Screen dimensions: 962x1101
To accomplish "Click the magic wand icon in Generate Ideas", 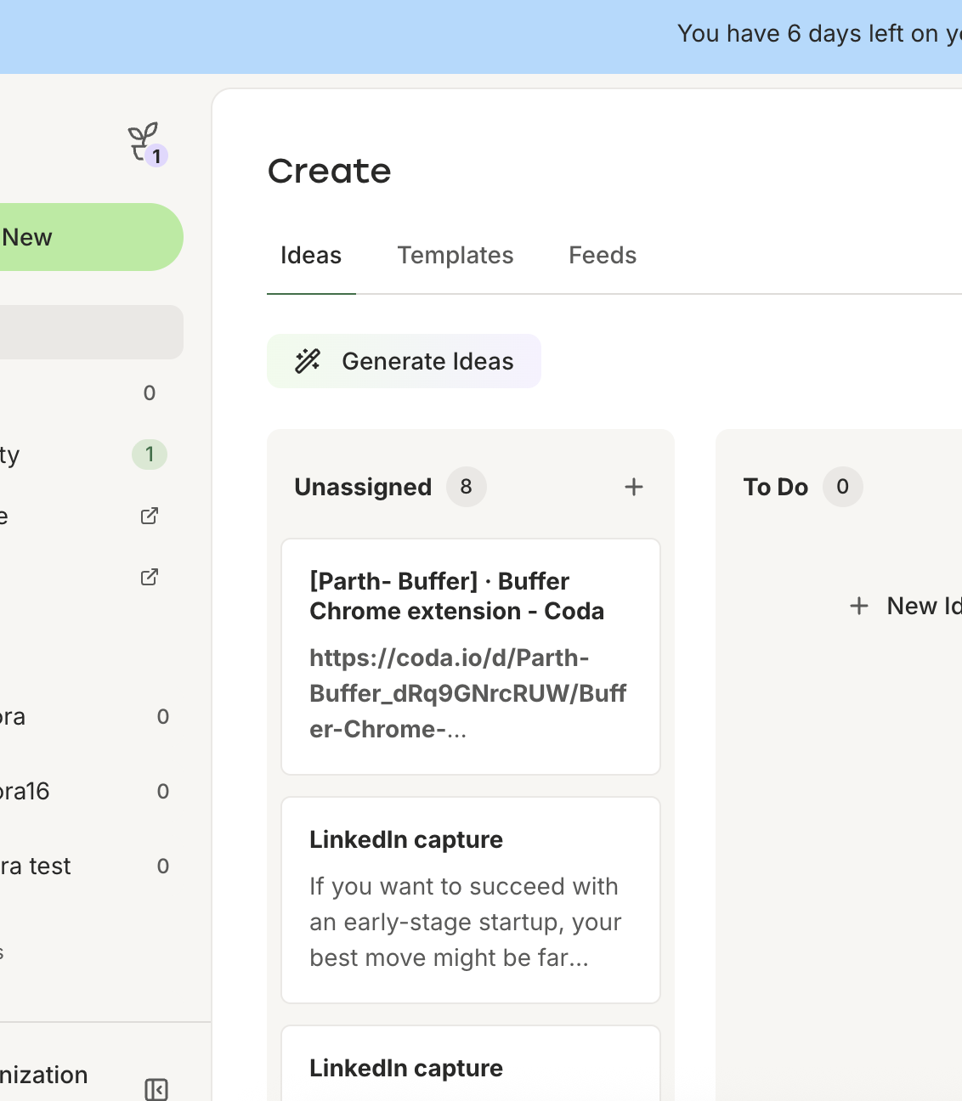I will click(308, 361).
